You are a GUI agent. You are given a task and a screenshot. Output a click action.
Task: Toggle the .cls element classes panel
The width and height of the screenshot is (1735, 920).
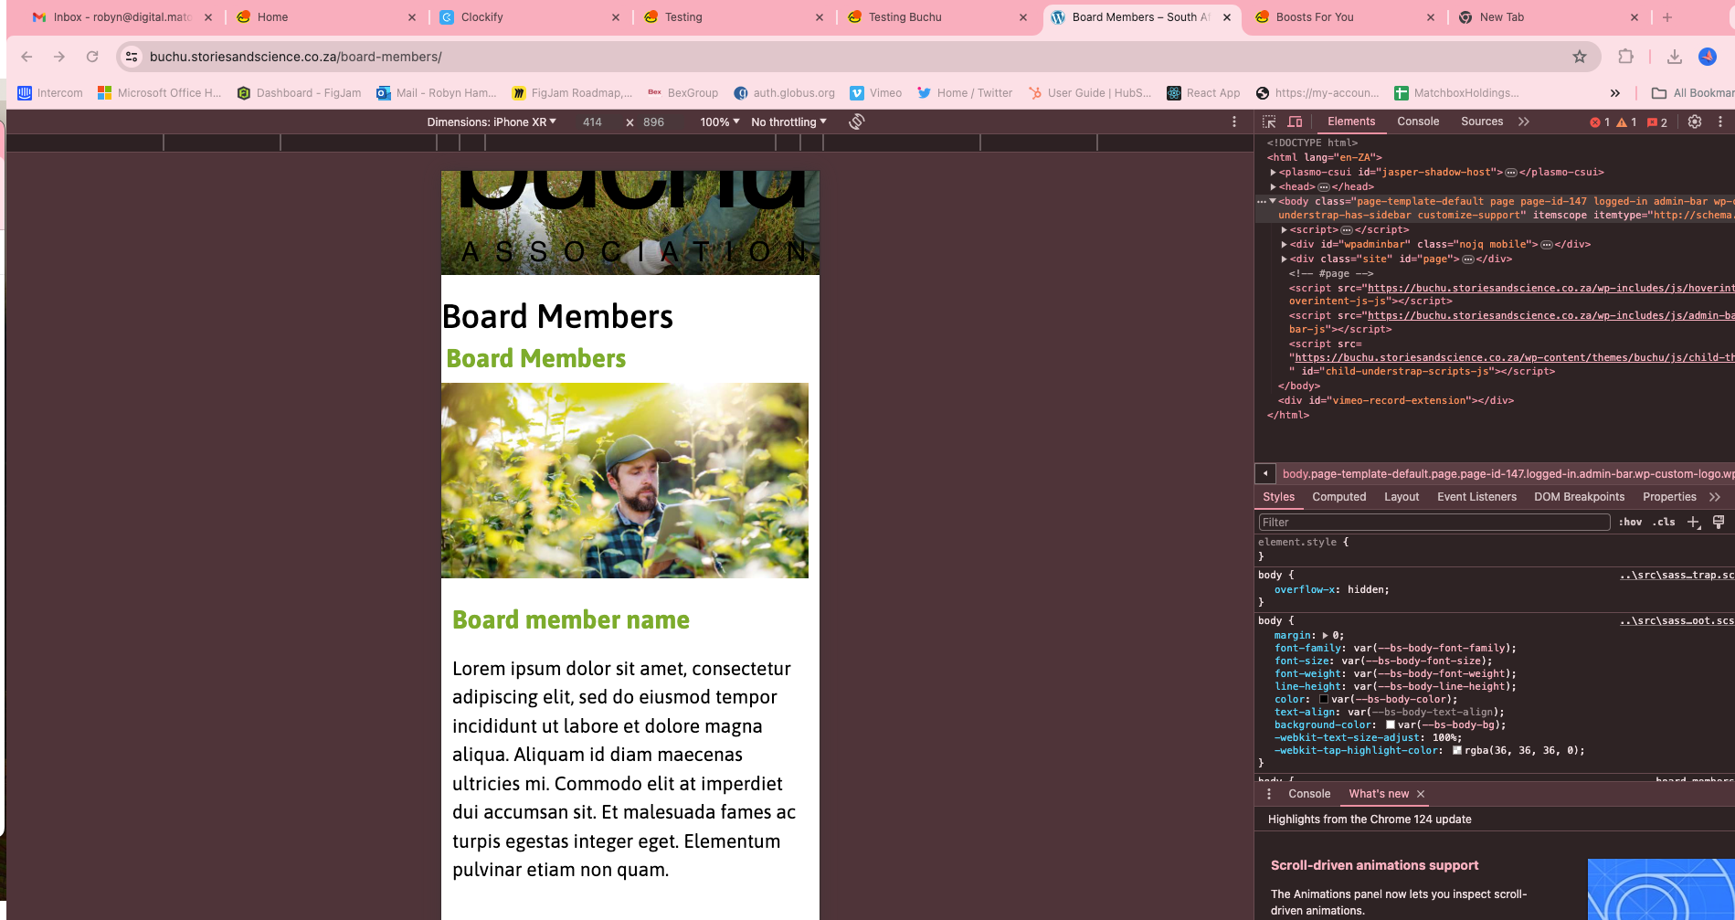coord(1664,522)
